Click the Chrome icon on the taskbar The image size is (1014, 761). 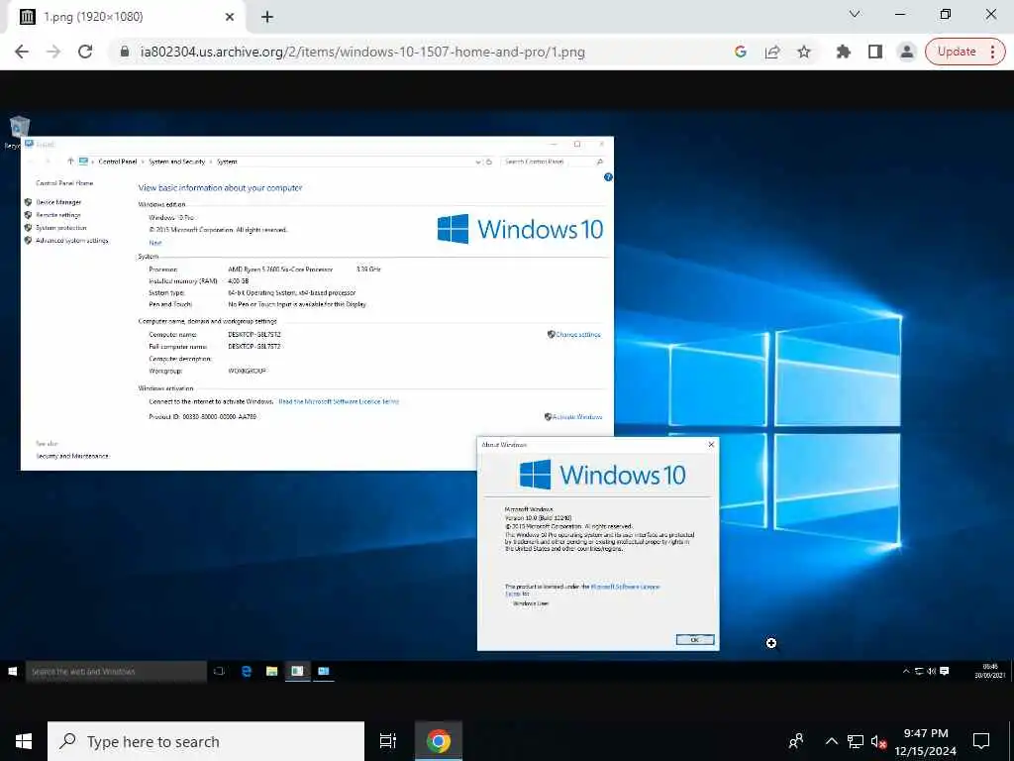pos(439,741)
